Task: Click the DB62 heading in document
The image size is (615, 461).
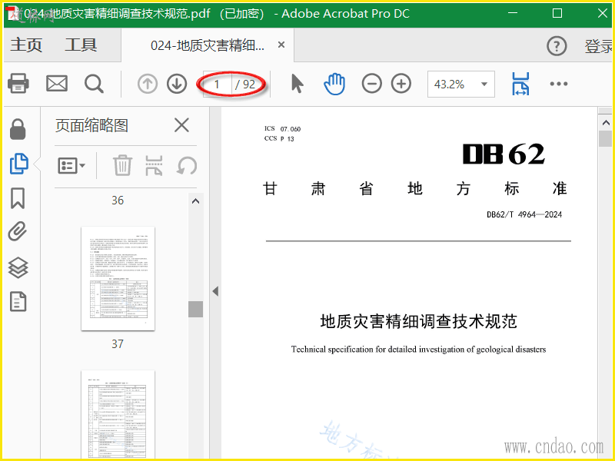Action: 504,154
